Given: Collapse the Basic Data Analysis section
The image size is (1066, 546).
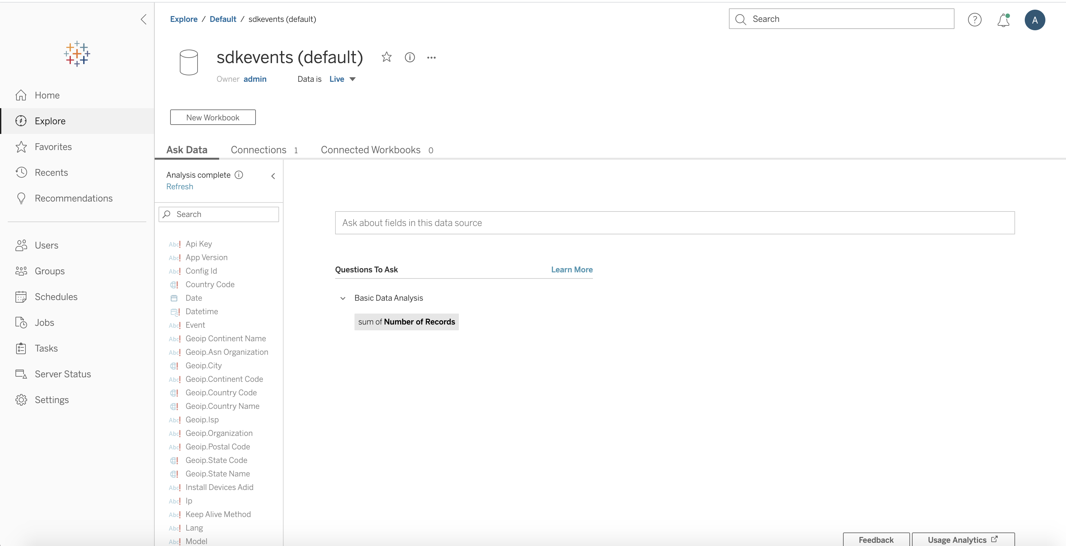Looking at the screenshot, I should 343,298.
